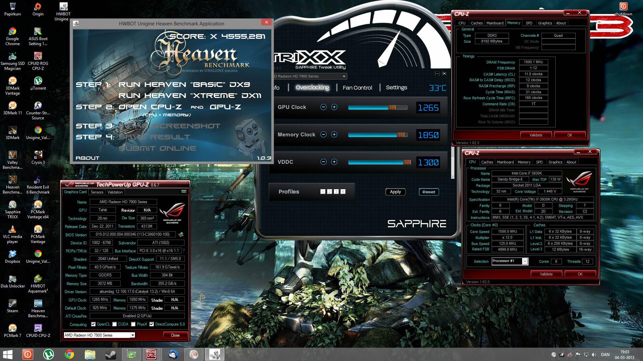Toggle the DirectCompute 5.0 checkbox
This screenshot has height=361, width=643.
click(x=152, y=324)
